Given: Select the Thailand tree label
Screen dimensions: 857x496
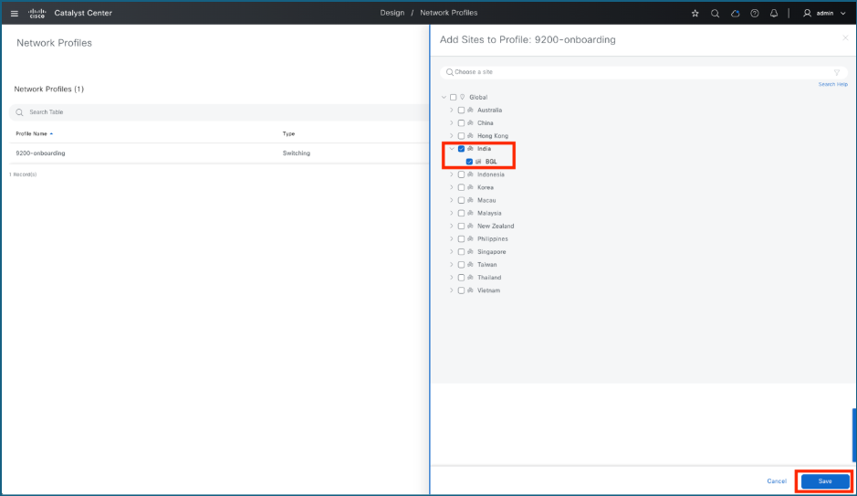Looking at the screenshot, I should (x=489, y=278).
